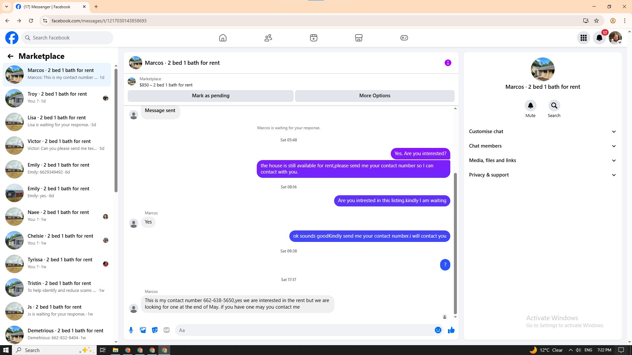This screenshot has width=632, height=355.
Task: Expand Media, files and links
Action: click(x=542, y=160)
